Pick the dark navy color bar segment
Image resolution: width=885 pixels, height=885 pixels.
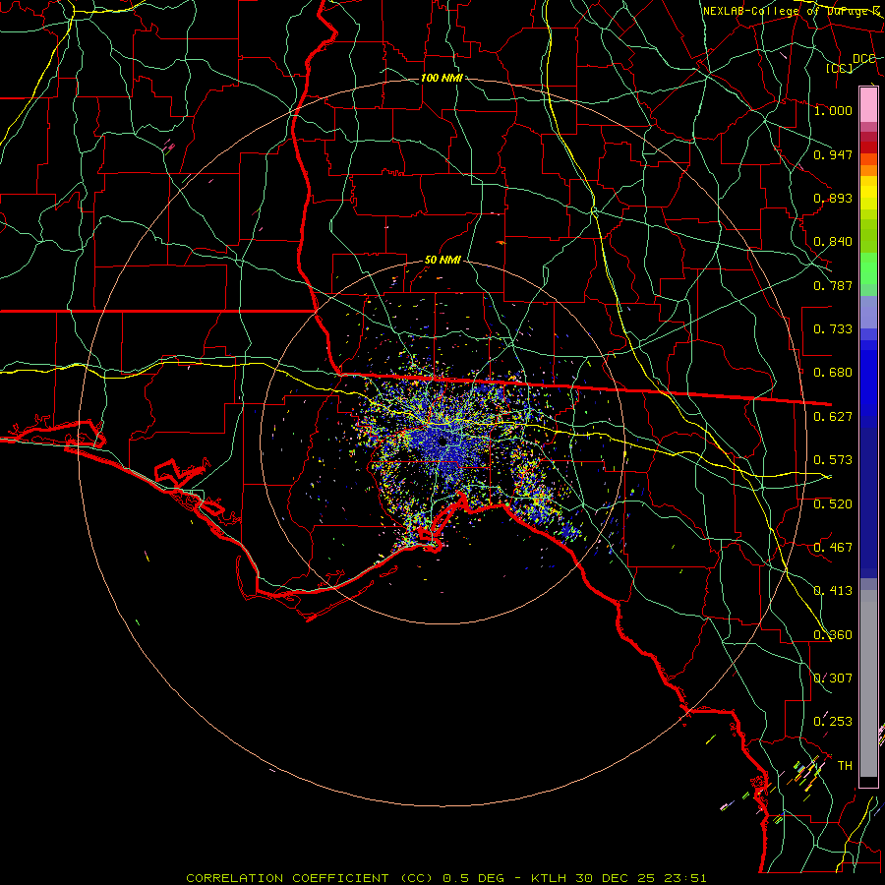coord(868,502)
